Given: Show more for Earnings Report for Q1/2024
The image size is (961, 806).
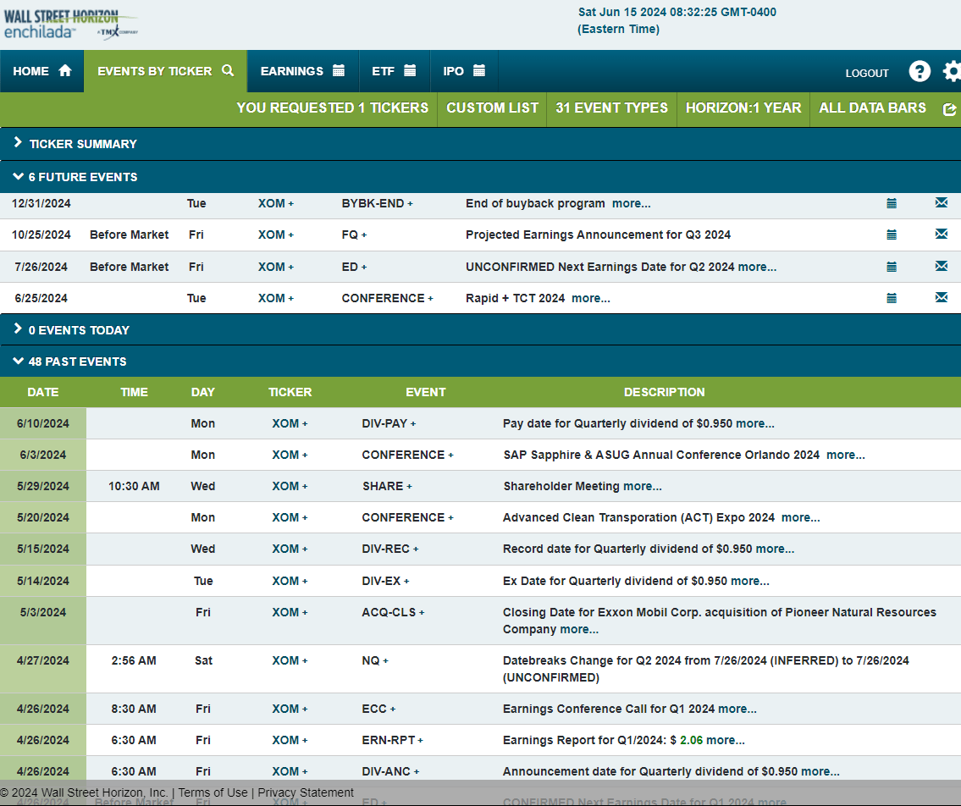Looking at the screenshot, I should point(726,741).
